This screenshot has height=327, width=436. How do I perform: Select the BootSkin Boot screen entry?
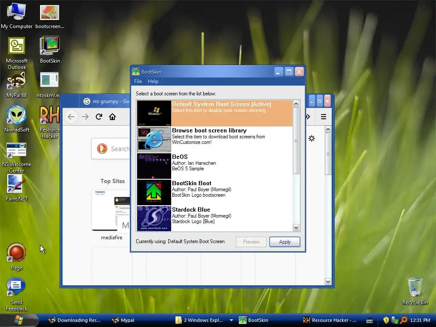(x=215, y=192)
